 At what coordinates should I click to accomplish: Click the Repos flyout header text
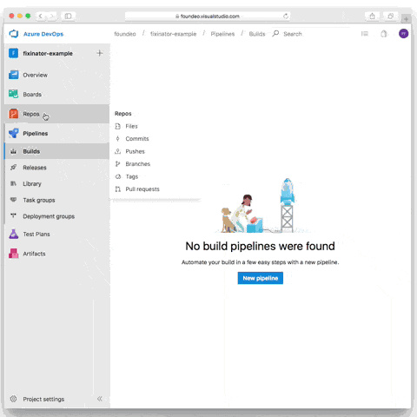point(122,114)
